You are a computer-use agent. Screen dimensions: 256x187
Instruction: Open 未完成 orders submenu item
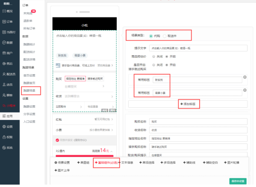click(28, 13)
